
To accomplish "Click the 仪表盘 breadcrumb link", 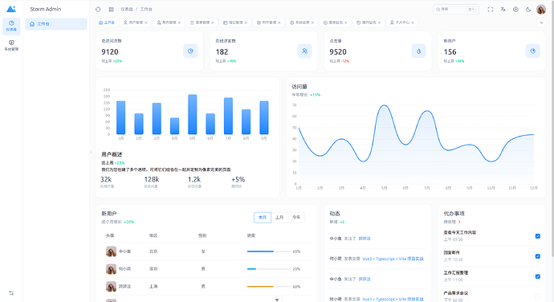I will click(x=127, y=9).
